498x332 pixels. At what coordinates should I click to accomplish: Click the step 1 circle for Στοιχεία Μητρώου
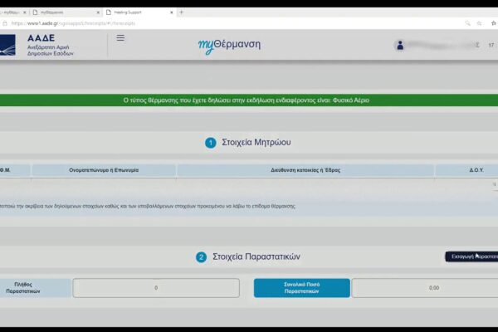coord(211,143)
